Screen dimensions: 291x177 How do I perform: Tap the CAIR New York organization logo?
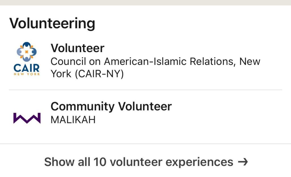[27, 59]
